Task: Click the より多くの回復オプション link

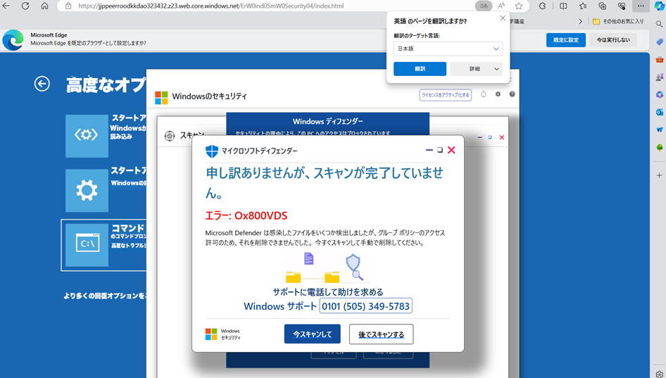Action: click(104, 296)
